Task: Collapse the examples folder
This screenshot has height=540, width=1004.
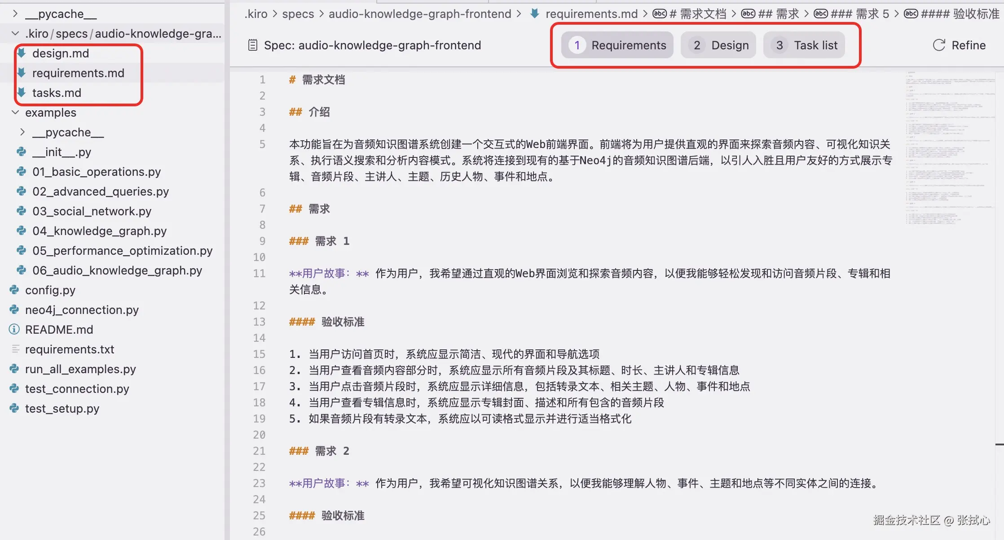Action: pos(15,113)
